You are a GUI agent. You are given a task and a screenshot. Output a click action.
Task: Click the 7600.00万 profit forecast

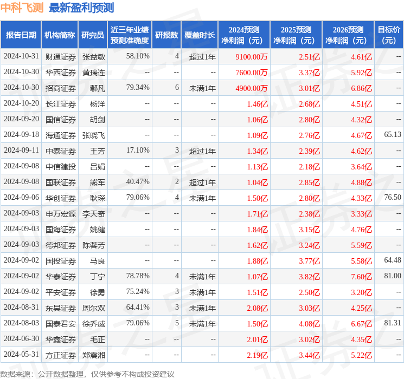point(252,73)
